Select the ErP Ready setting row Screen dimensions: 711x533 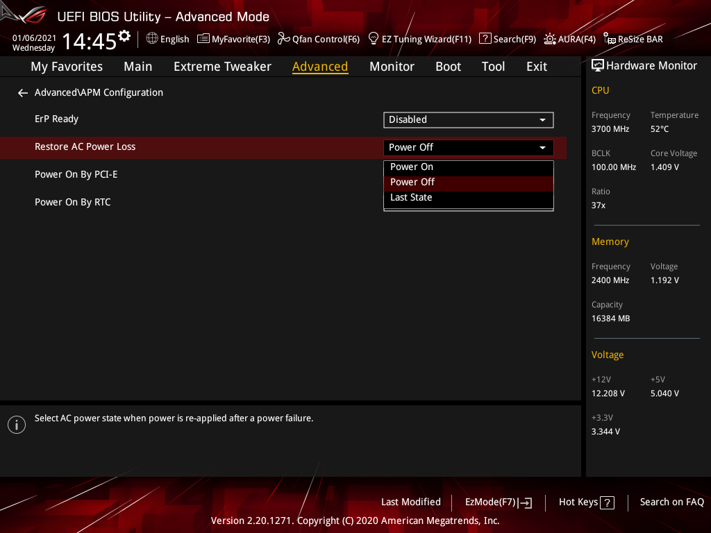click(x=283, y=119)
